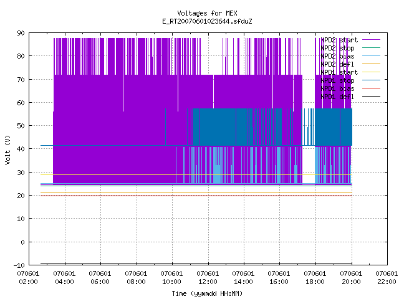The width and height of the screenshot is (399, 299).
Task: Click the NPD2 defl legend label
Action: [x=337, y=64]
